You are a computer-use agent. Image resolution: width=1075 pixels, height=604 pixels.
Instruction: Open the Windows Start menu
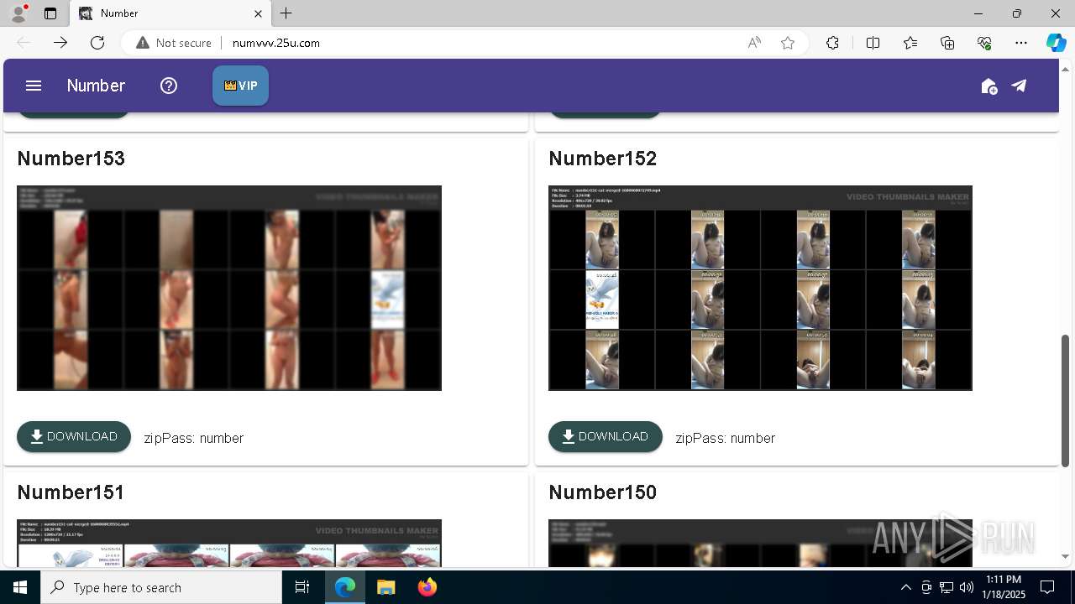[x=20, y=587]
